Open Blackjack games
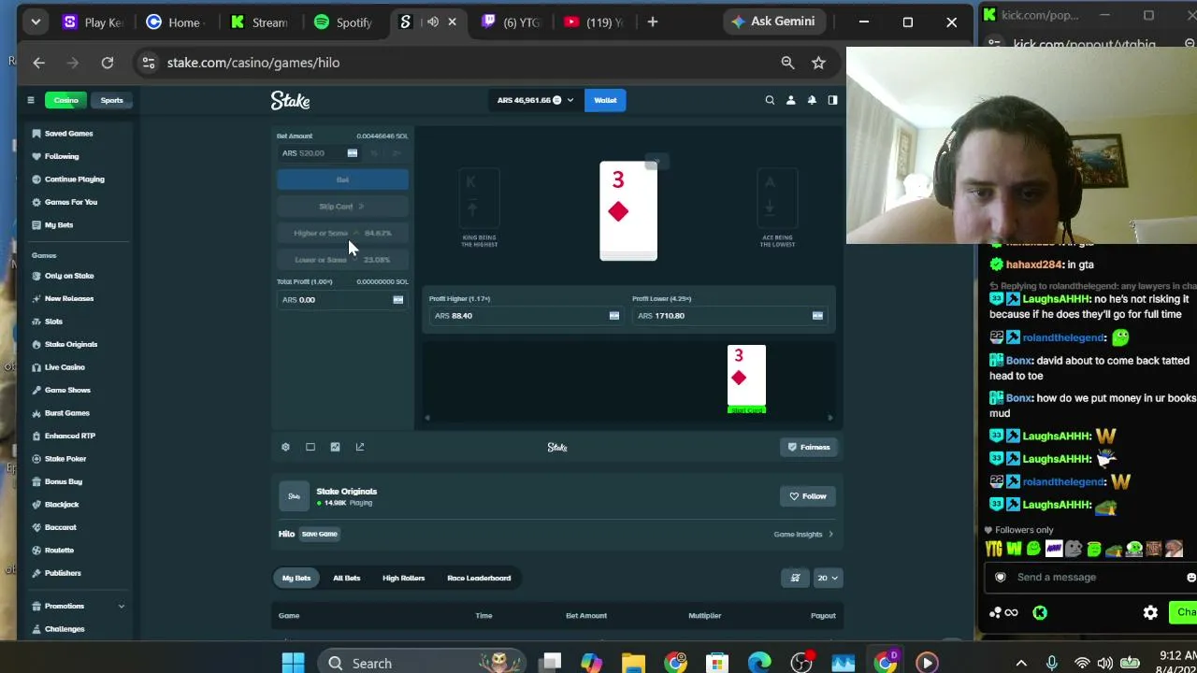Image resolution: width=1197 pixels, height=673 pixels. point(62,505)
